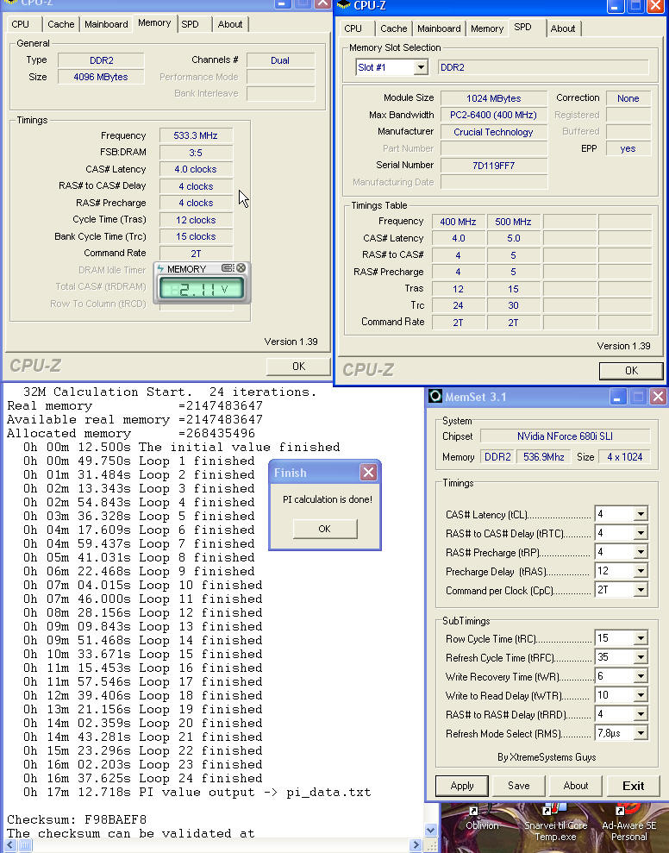This screenshot has width=669, height=853.
Task: Minimize the right CPU-Z SPD window
Action: [x=616, y=6]
